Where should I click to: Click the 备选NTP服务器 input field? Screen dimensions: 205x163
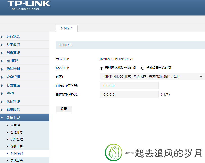point(129,94)
